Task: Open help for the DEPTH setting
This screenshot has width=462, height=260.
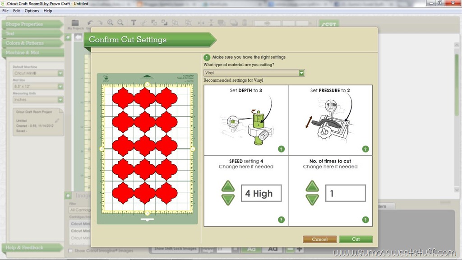Action: tap(281, 149)
